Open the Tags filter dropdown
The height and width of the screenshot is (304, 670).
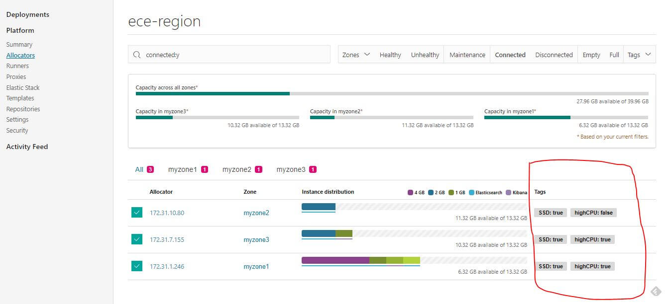pyautogui.click(x=639, y=55)
